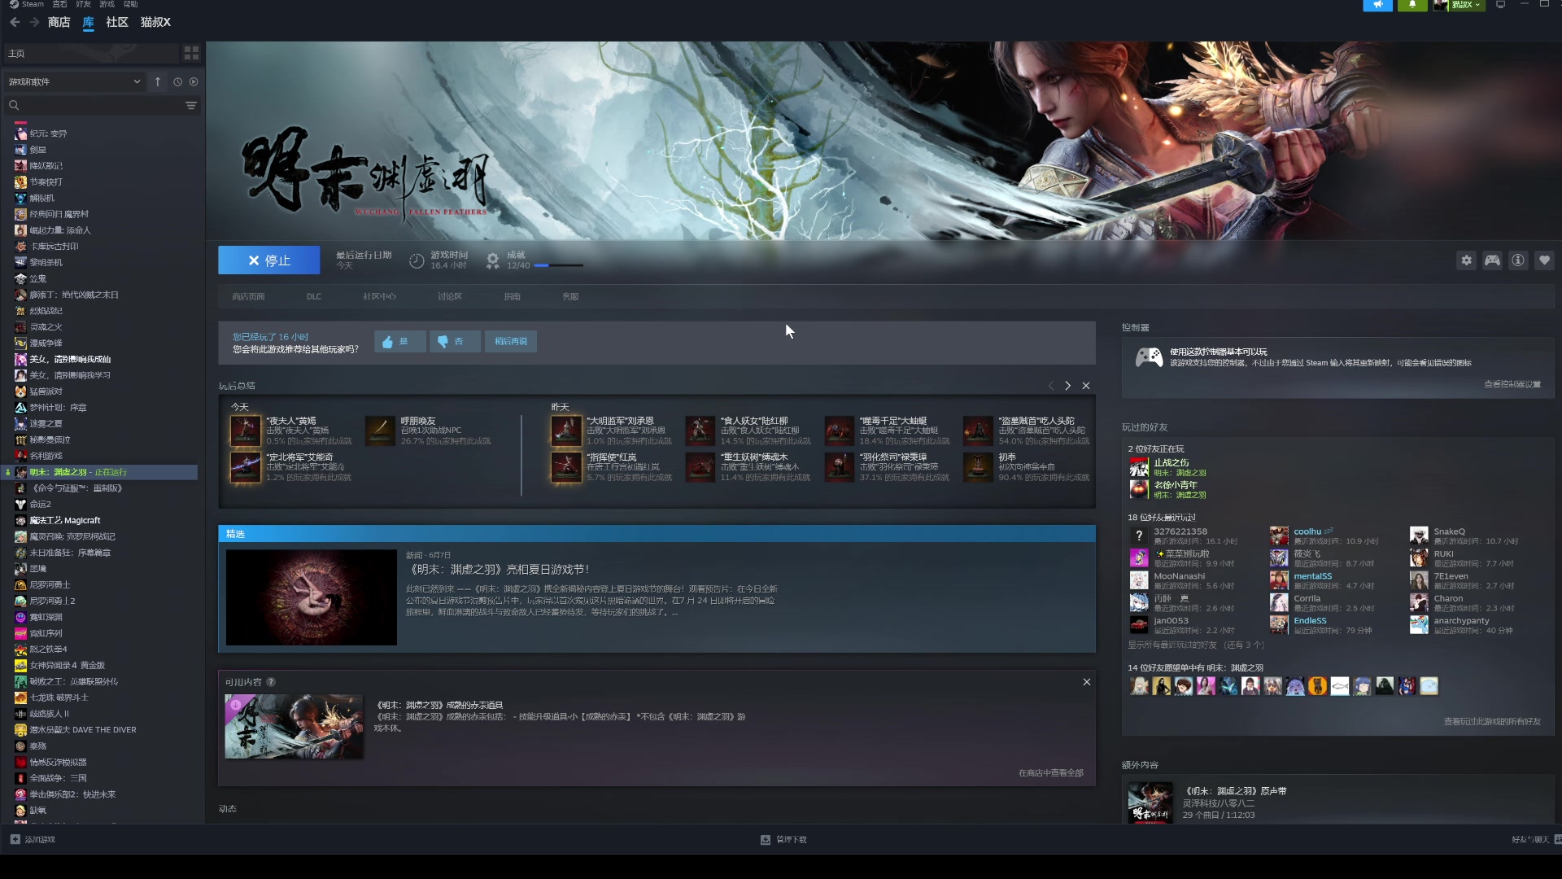Dismiss the 可用内容 DLC panel
The image size is (1562, 879).
point(1087,682)
